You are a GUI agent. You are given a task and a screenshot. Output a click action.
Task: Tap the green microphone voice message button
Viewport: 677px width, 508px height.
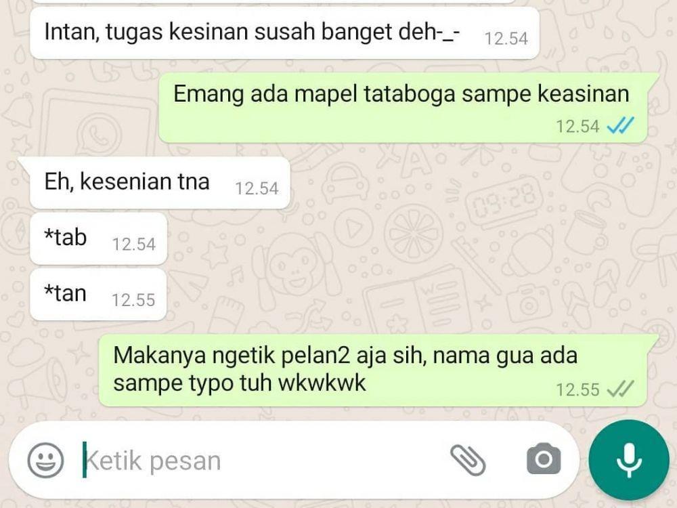(629, 460)
